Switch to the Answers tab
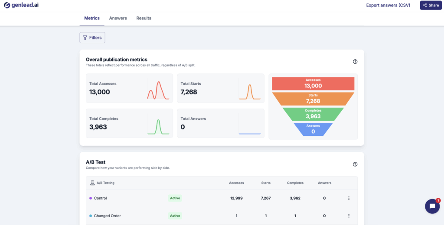The height and width of the screenshot is (225, 444). tap(118, 18)
